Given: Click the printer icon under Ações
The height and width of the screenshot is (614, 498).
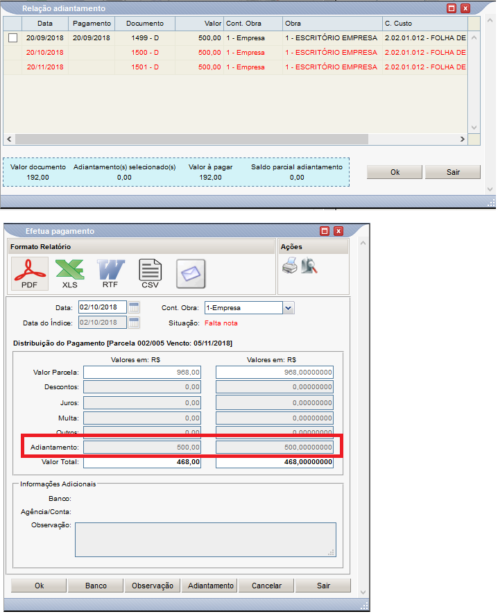Looking at the screenshot, I should click(x=290, y=266).
